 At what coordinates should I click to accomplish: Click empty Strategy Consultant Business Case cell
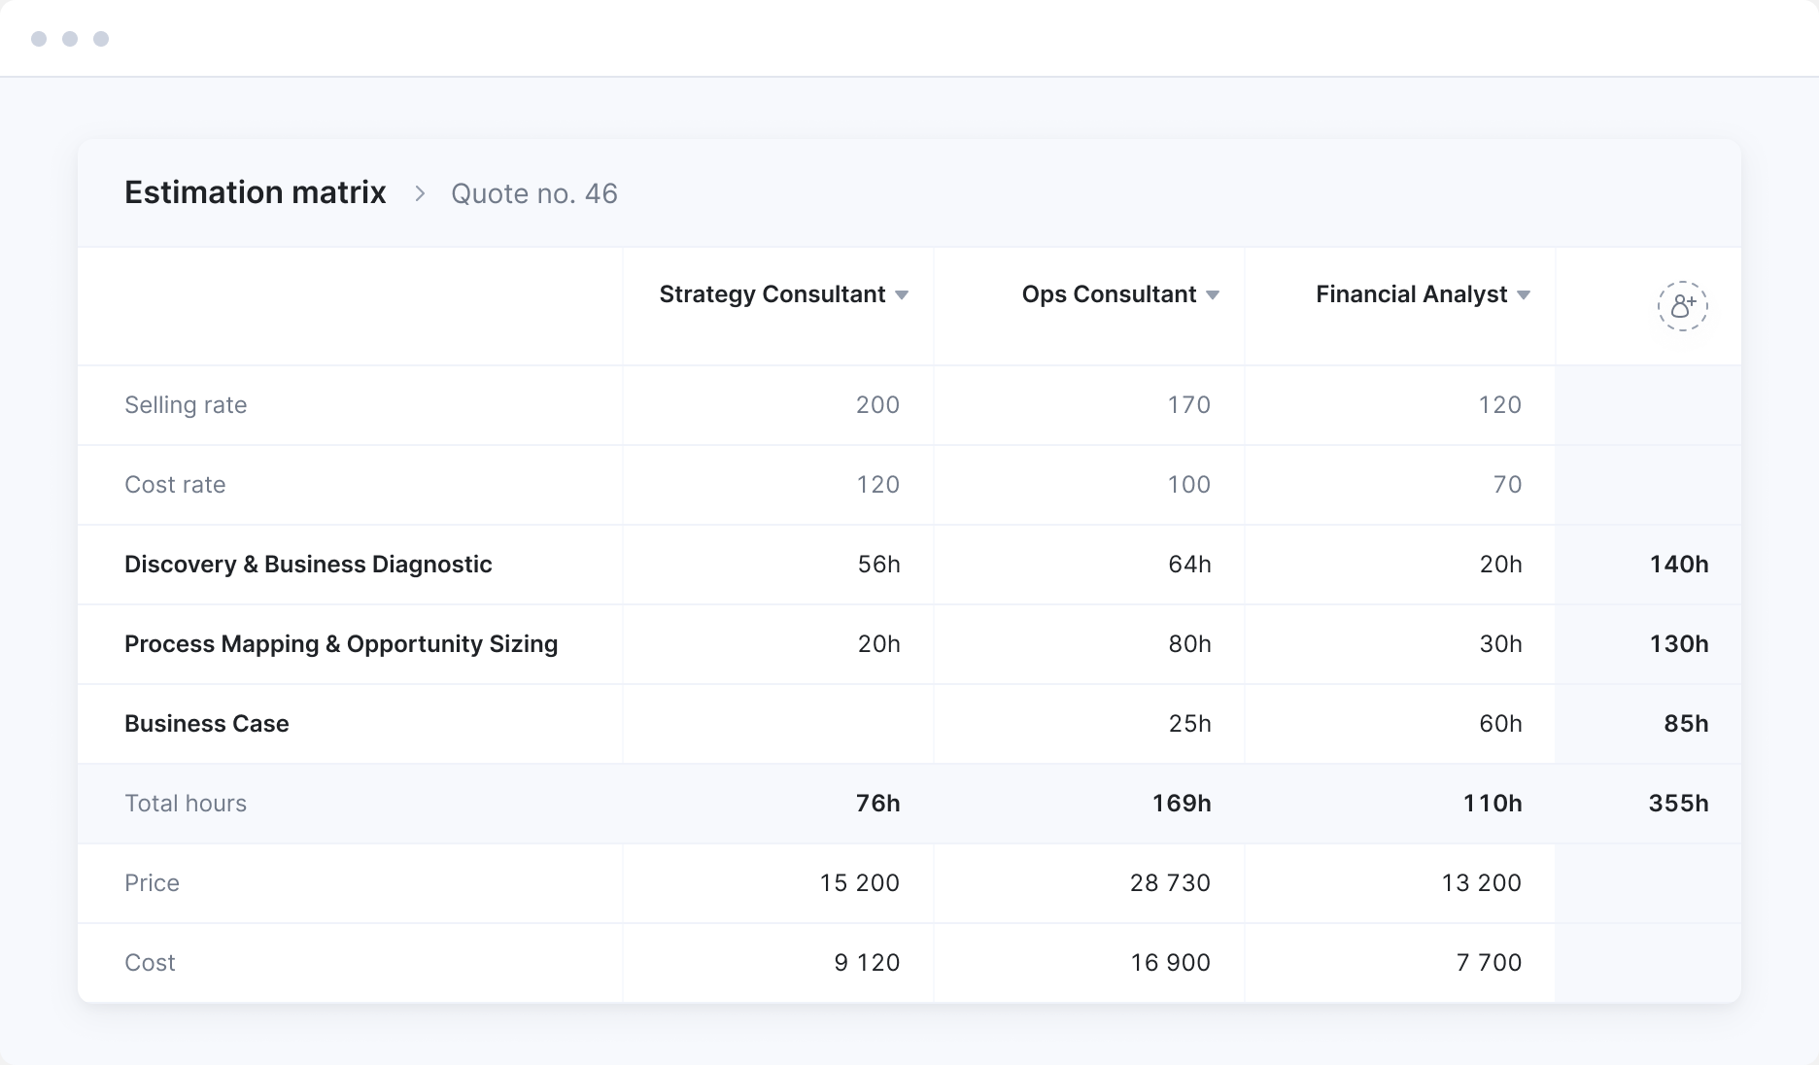coord(777,724)
